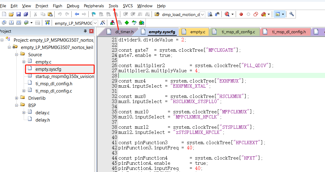Click the Undo arrow icon

point(60,14)
